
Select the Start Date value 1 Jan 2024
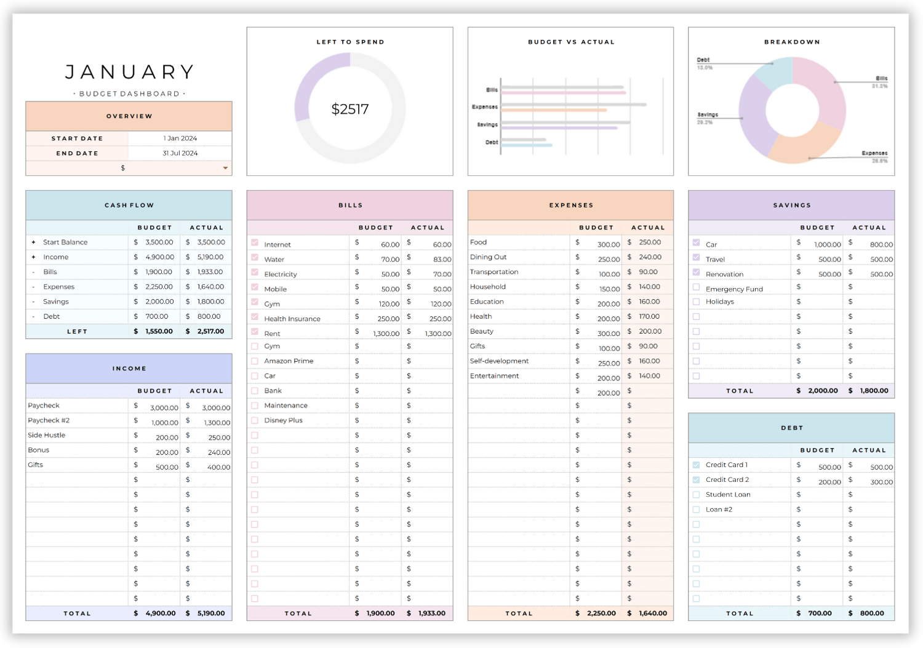[x=180, y=138]
